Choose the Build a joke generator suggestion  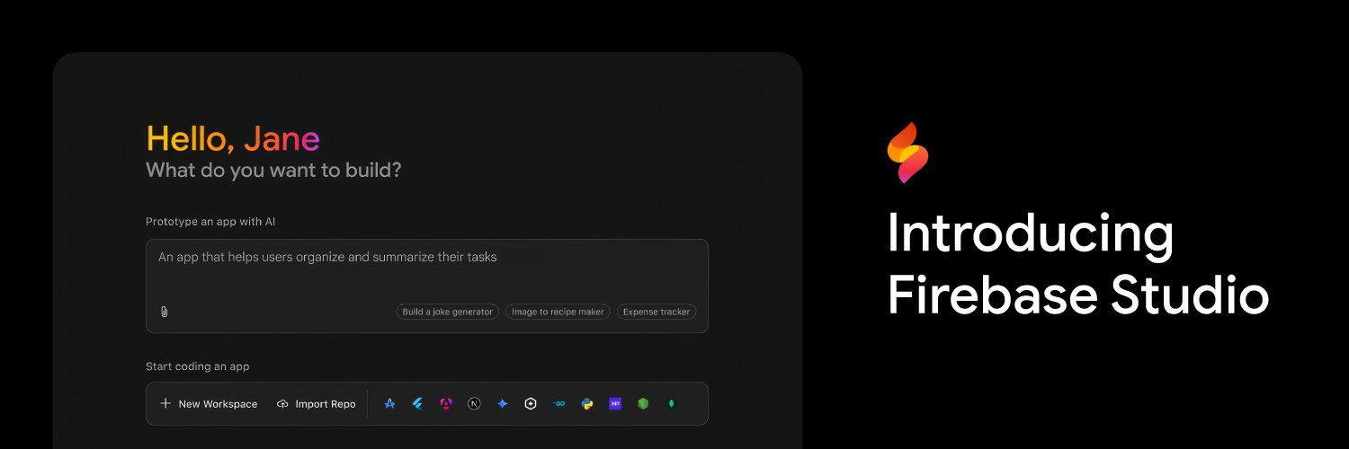click(x=447, y=312)
